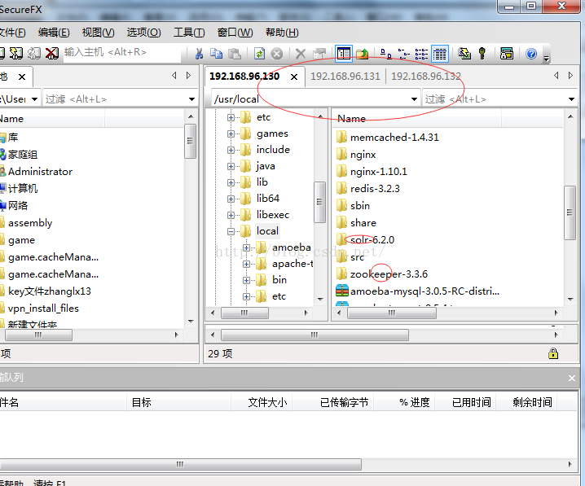
Task: Click the copy icon in toolbar
Action: coord(216,54)
